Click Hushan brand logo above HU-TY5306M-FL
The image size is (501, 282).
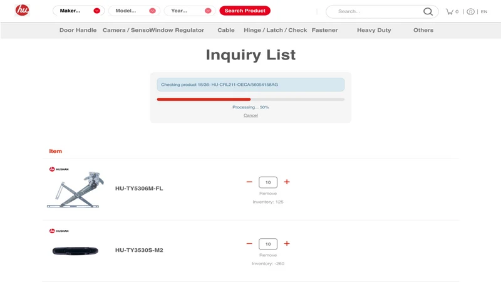tap(59, 169)
